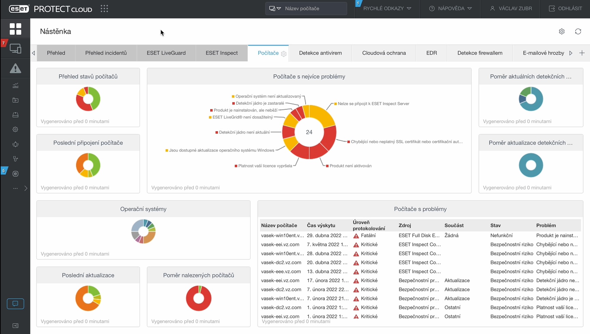Add a new dashboard tab with plus icon
Screen dimensions: 590x334
(582, 53)
